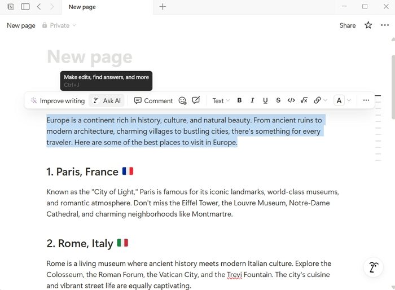Click the New page breadcrumb
Viewport: 395px width, 290px height.
click(x=21, y=25)
